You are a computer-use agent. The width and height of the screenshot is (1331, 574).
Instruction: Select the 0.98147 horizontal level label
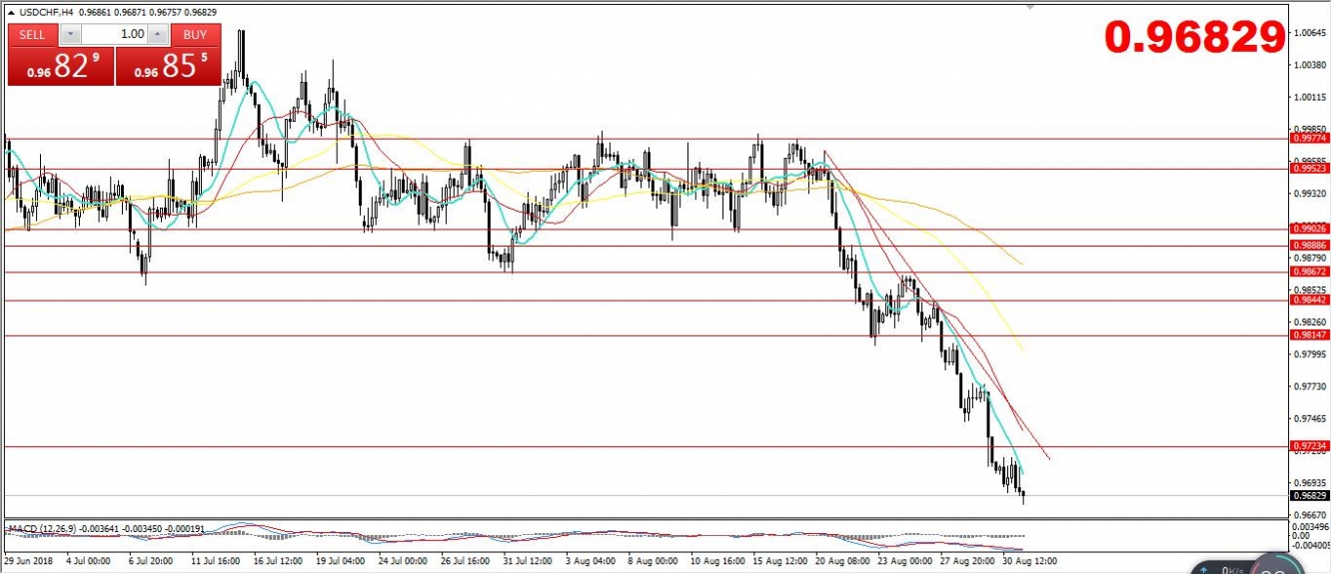[x=1309, y=336]
